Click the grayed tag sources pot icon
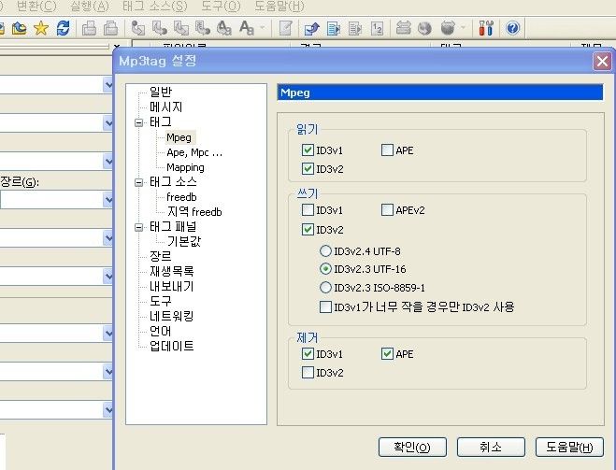 (448, 28)
